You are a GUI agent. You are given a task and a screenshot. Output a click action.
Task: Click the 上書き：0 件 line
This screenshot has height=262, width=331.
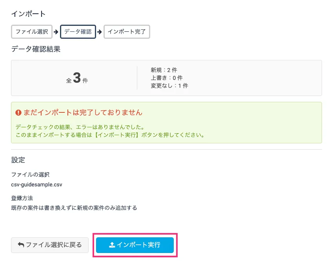pos(166,78)
